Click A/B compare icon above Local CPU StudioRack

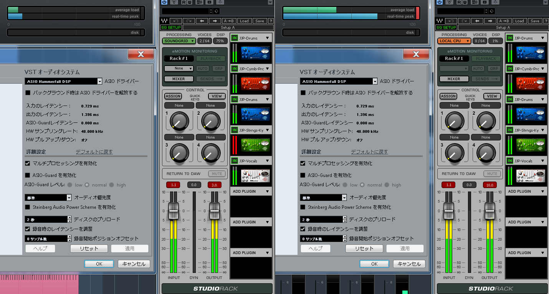475,2
